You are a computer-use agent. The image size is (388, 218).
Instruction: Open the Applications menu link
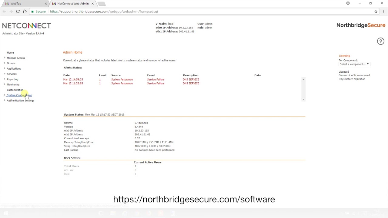coord(14,69)
